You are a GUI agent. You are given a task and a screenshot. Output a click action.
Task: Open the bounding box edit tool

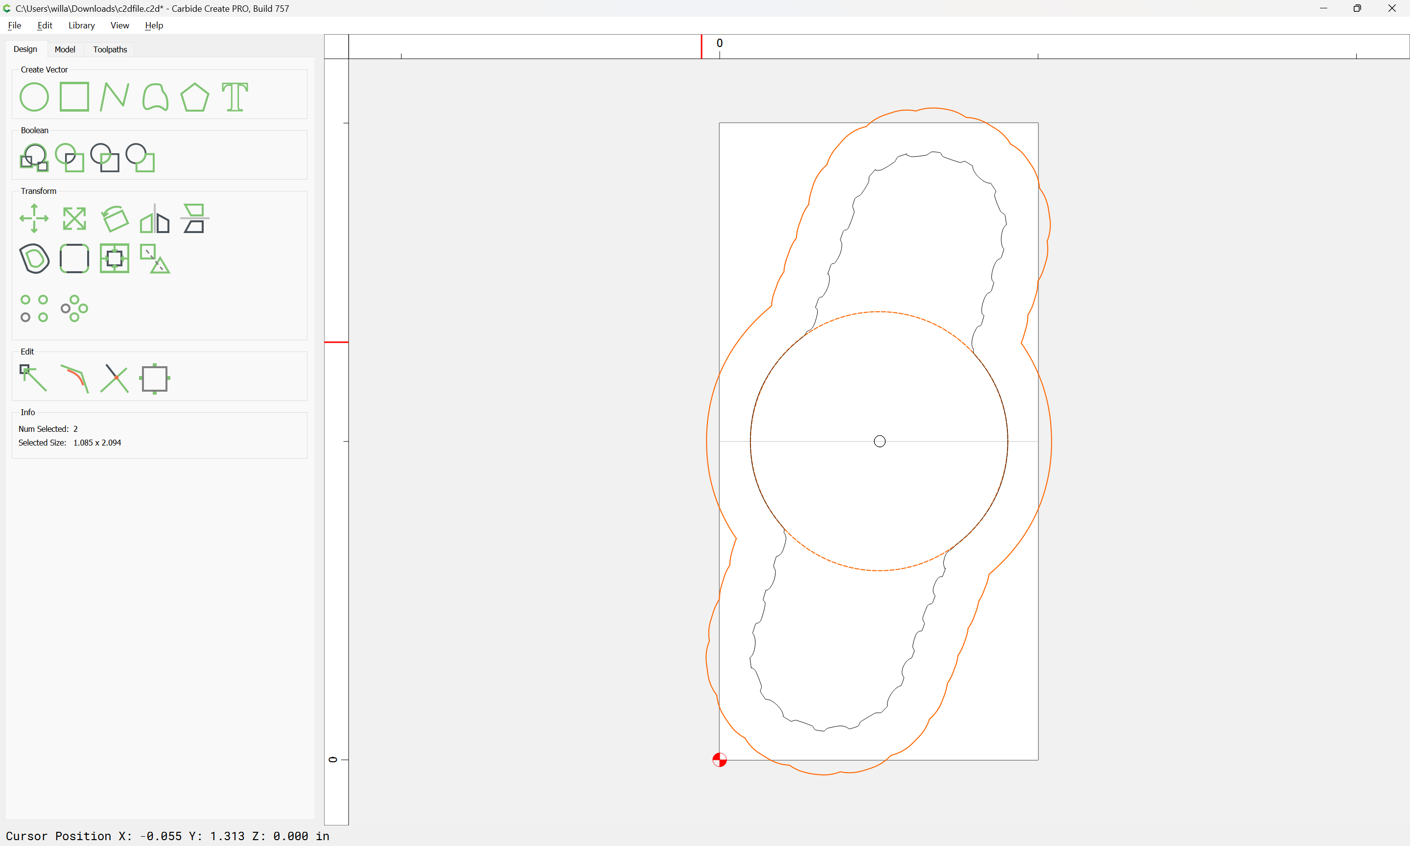(155, 378)
